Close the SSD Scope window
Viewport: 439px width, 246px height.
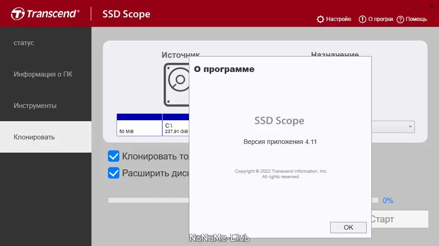(x=431, y=6)
